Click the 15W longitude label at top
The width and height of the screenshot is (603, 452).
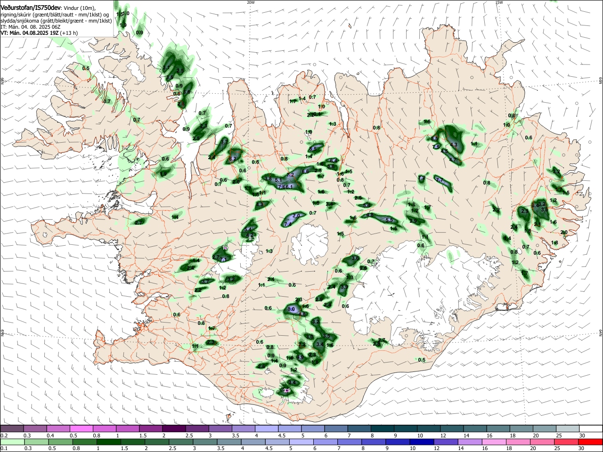pyautogui.click(x=499, y=2)
